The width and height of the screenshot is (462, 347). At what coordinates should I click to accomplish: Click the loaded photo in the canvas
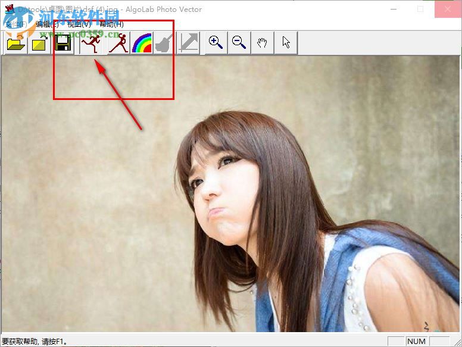pos(231,194)
